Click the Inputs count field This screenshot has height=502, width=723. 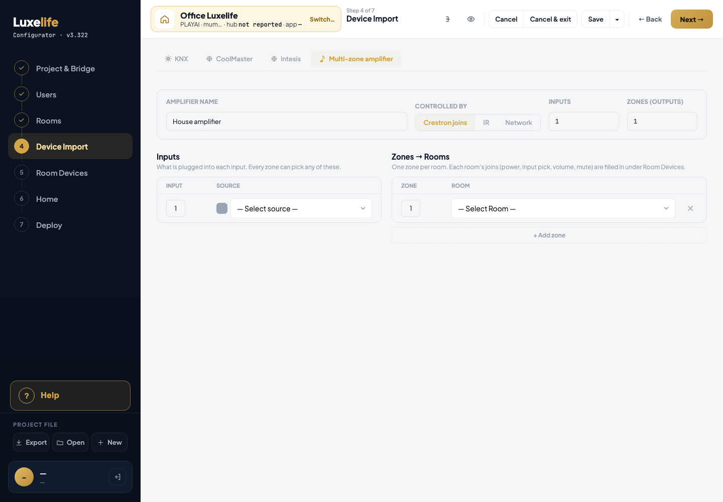pyautogui.click(x=584, y=121)
